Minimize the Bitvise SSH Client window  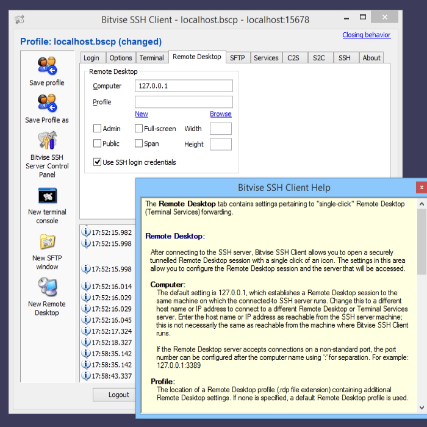(346, 18)
